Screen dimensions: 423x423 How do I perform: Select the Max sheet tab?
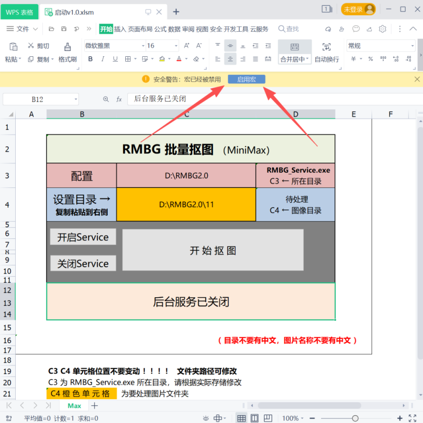(x=74, y=406)
